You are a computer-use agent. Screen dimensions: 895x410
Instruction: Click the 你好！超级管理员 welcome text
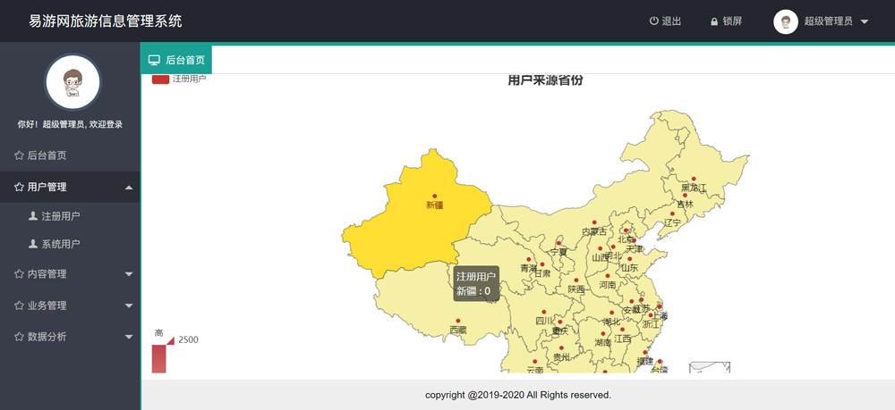pyautogui.click(x=70, y=124)
